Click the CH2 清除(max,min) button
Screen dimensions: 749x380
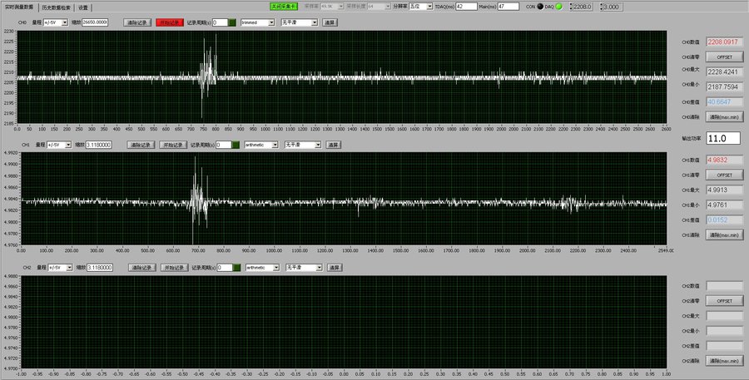(x=725, y=360)
